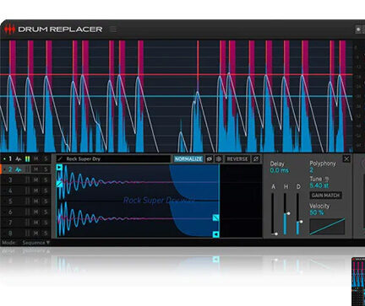Solo slot 2
This screenshot has height=306, width=365.
(x=46, y=169)
